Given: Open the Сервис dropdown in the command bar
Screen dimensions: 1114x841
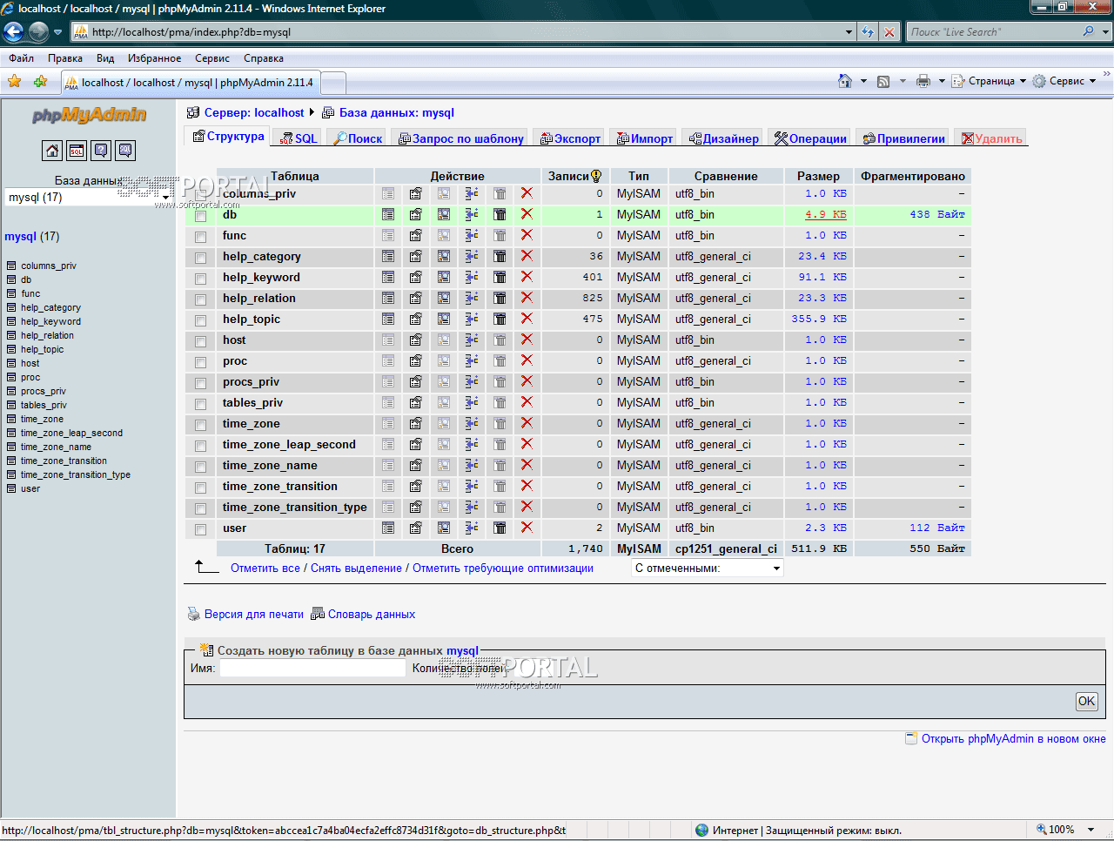Looking at the screenshot, I should pos(1064,81).
